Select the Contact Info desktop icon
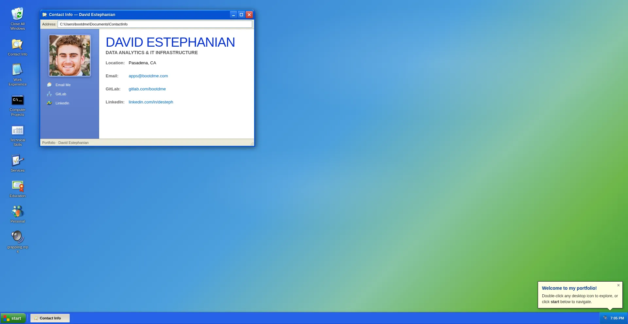Screen dimensions: 628x324 pos(18,47)
